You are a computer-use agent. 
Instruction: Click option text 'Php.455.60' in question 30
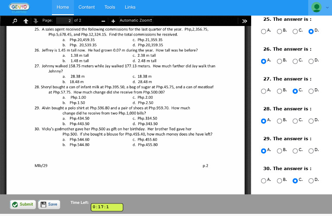click(147, 140)
